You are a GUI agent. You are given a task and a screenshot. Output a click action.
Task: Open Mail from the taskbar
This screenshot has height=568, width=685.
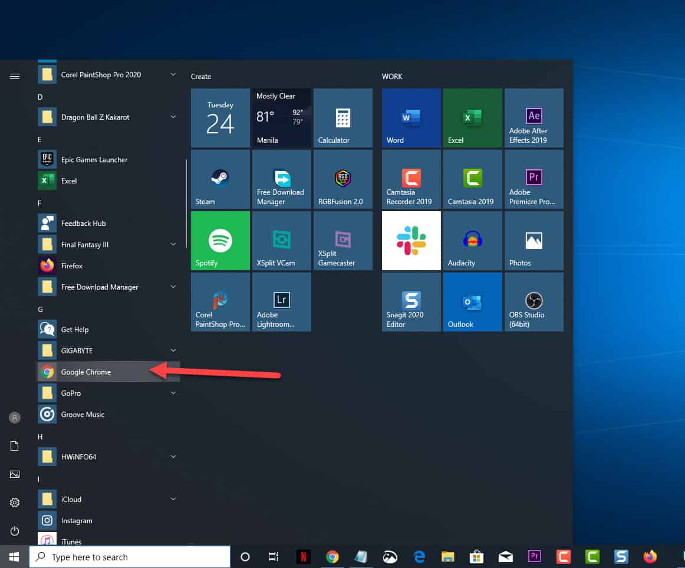[505, 557]
